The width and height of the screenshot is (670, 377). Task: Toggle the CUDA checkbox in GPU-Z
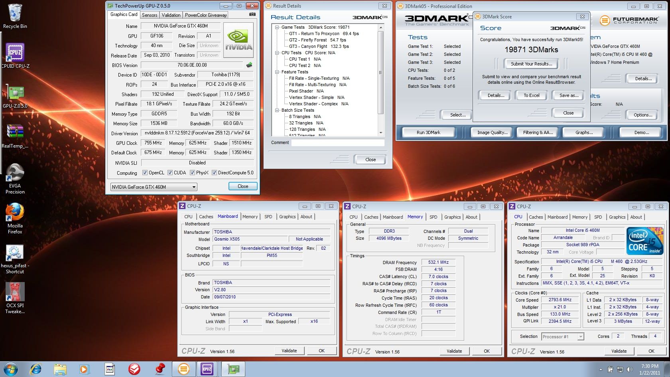pos(170,173)
